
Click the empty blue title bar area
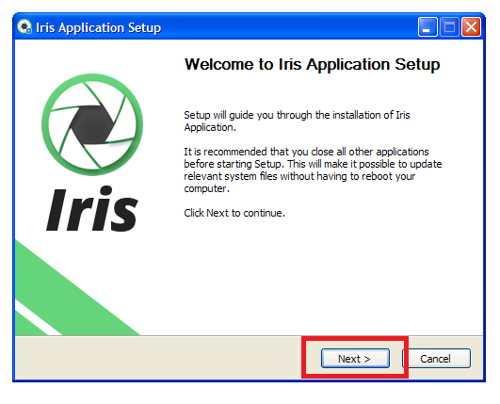point(287,26)
